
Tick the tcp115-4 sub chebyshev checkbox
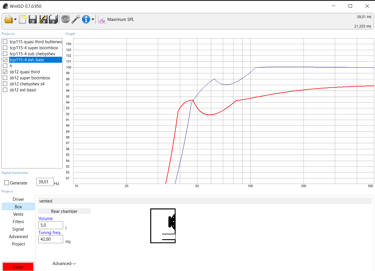click(x=5, y=54)
